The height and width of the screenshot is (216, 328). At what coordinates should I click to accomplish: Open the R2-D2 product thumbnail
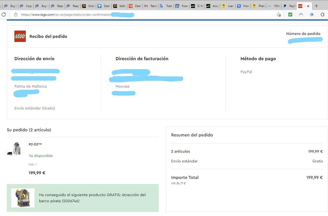[x=14, y=148]
